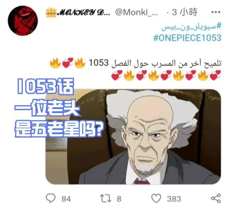The height and width of the screenshot is (208, 230).
Task: Open the #ONEPIECE1053 hashtag
Action: [187, 38]
